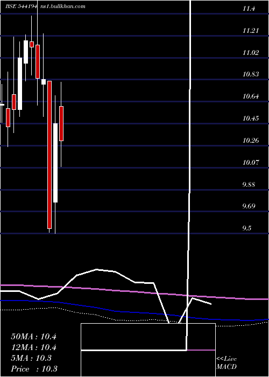Click the pink 50MA line
The width and height of the screenshot is (269, 377).
pyautogui.click(x=134, y=291)
